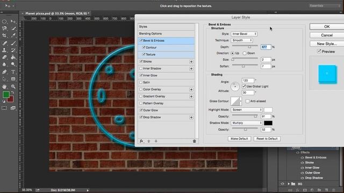
Task: Toggle Quick Mask mode
Action: pos(4,108)
